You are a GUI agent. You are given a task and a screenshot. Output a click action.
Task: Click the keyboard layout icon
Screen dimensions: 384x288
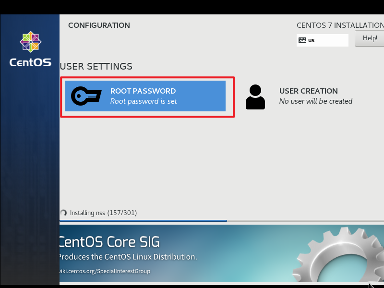[x=302, y=40]
